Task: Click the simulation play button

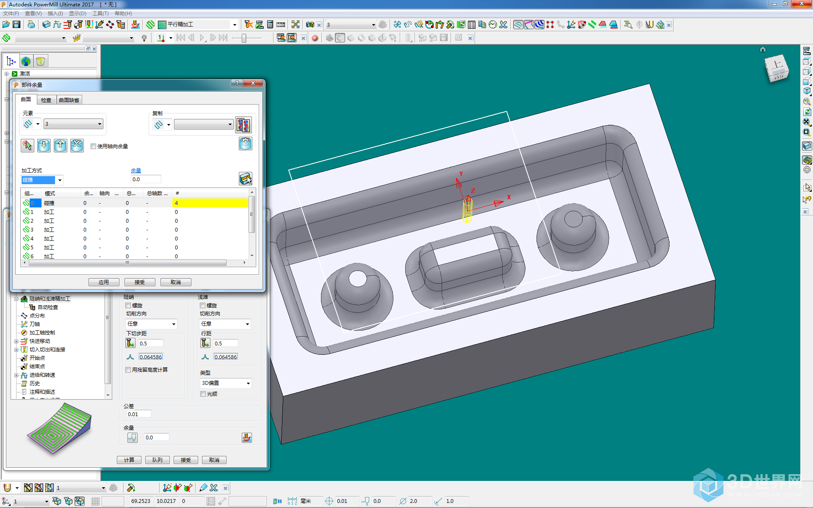Action: 202,38
